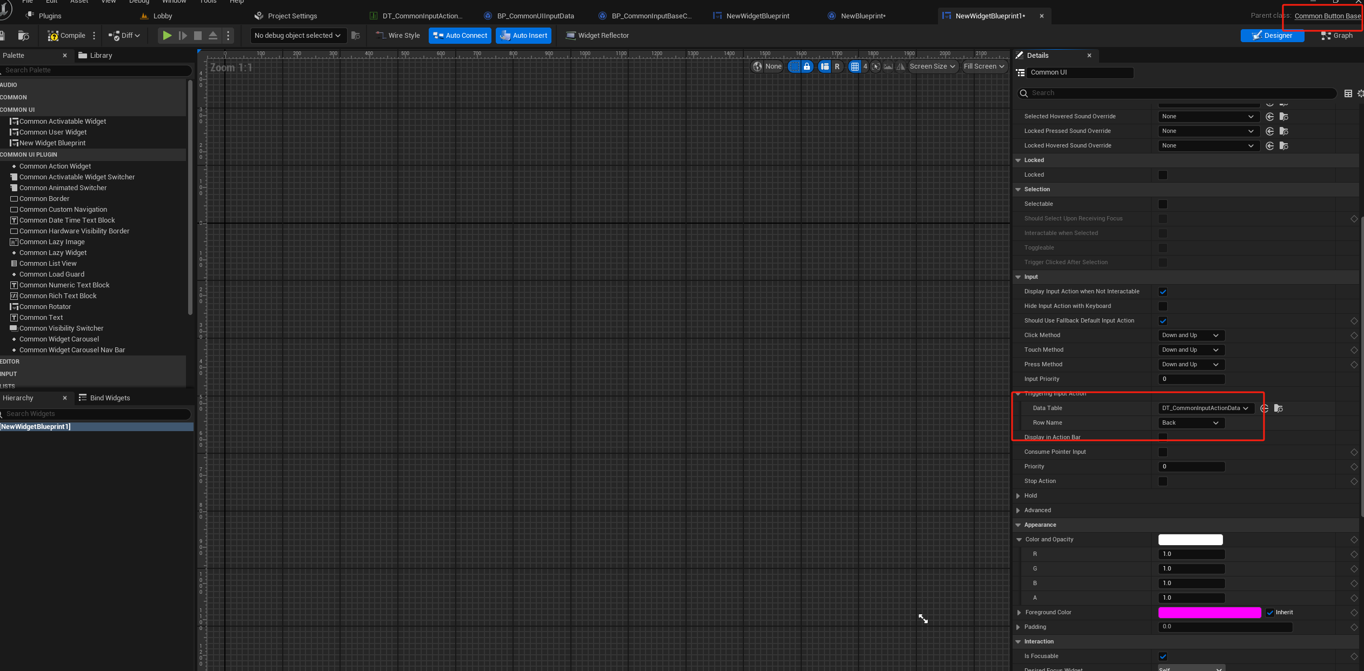Click the localization globe icon
1364x671 pixels.
tap(757, 66)
